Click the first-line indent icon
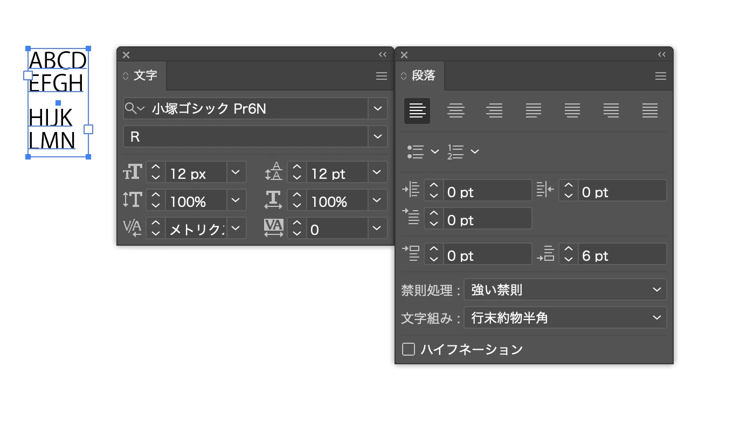This screenshot has height=430, width=747. (411, 217)
